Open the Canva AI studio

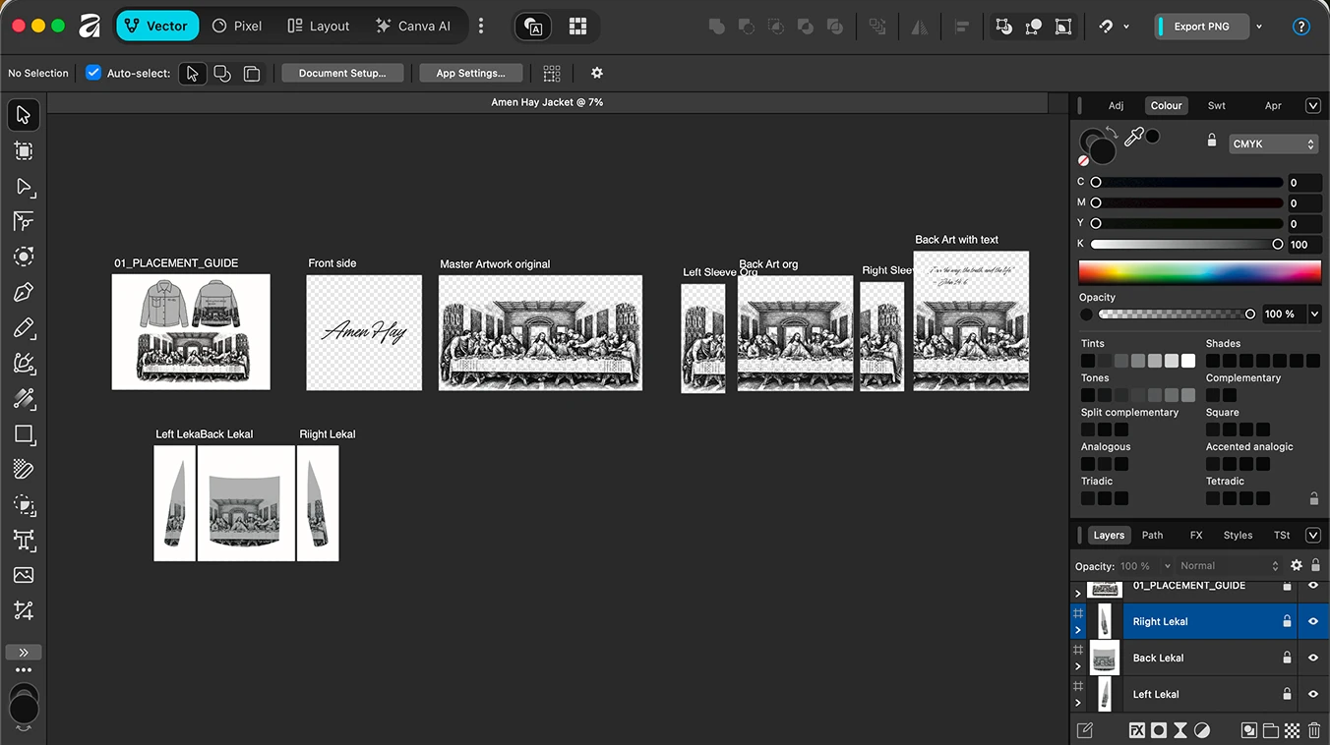coord(413,27)
